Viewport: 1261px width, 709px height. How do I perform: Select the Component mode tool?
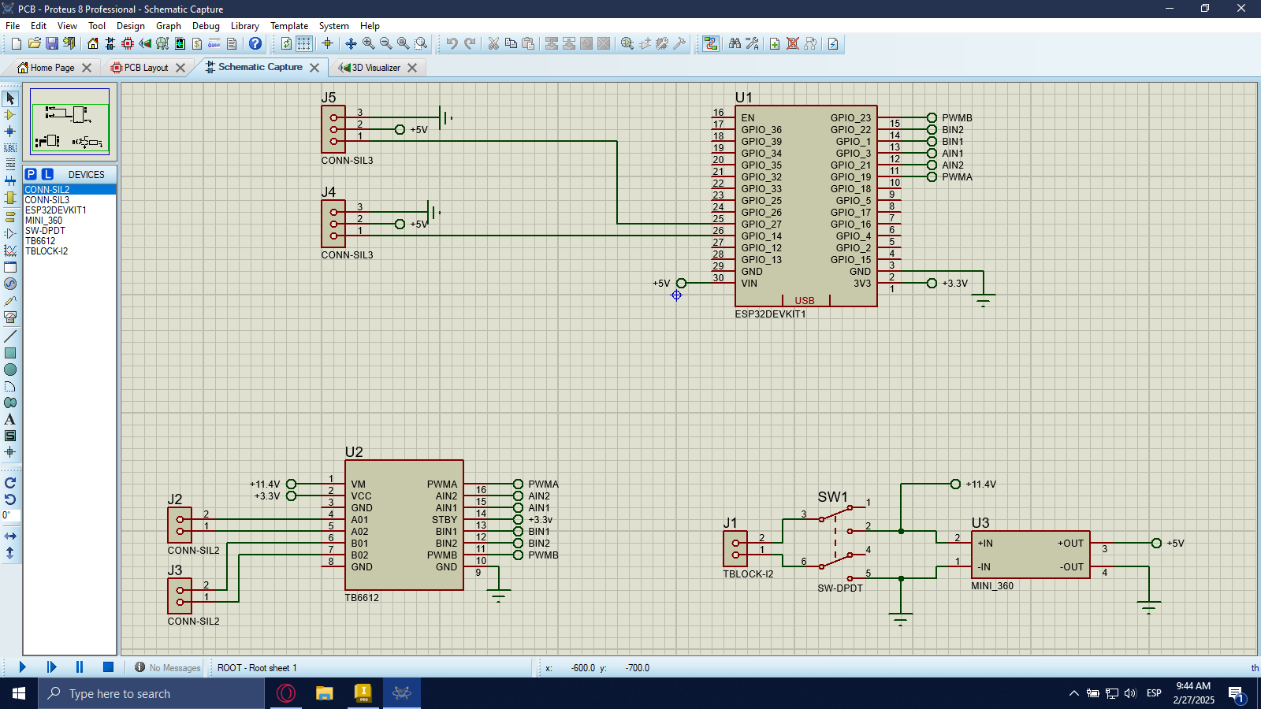point(10,115)
